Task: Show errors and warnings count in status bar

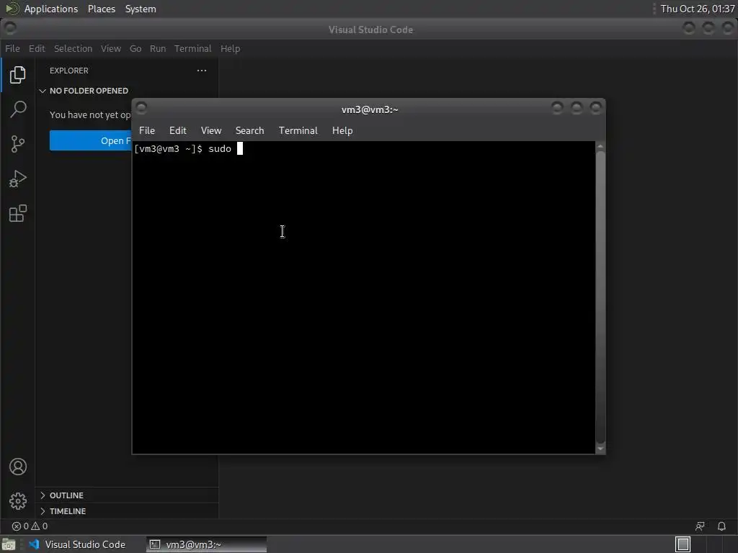Action: pyautogui.click(x=30, y=526)
